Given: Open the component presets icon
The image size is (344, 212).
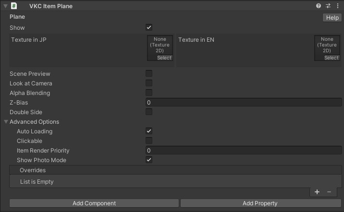Looking at the screenshot, I should (x=328, y=6).
